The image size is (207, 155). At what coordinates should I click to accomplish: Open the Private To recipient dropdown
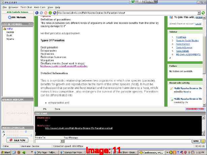coord(62,141)
